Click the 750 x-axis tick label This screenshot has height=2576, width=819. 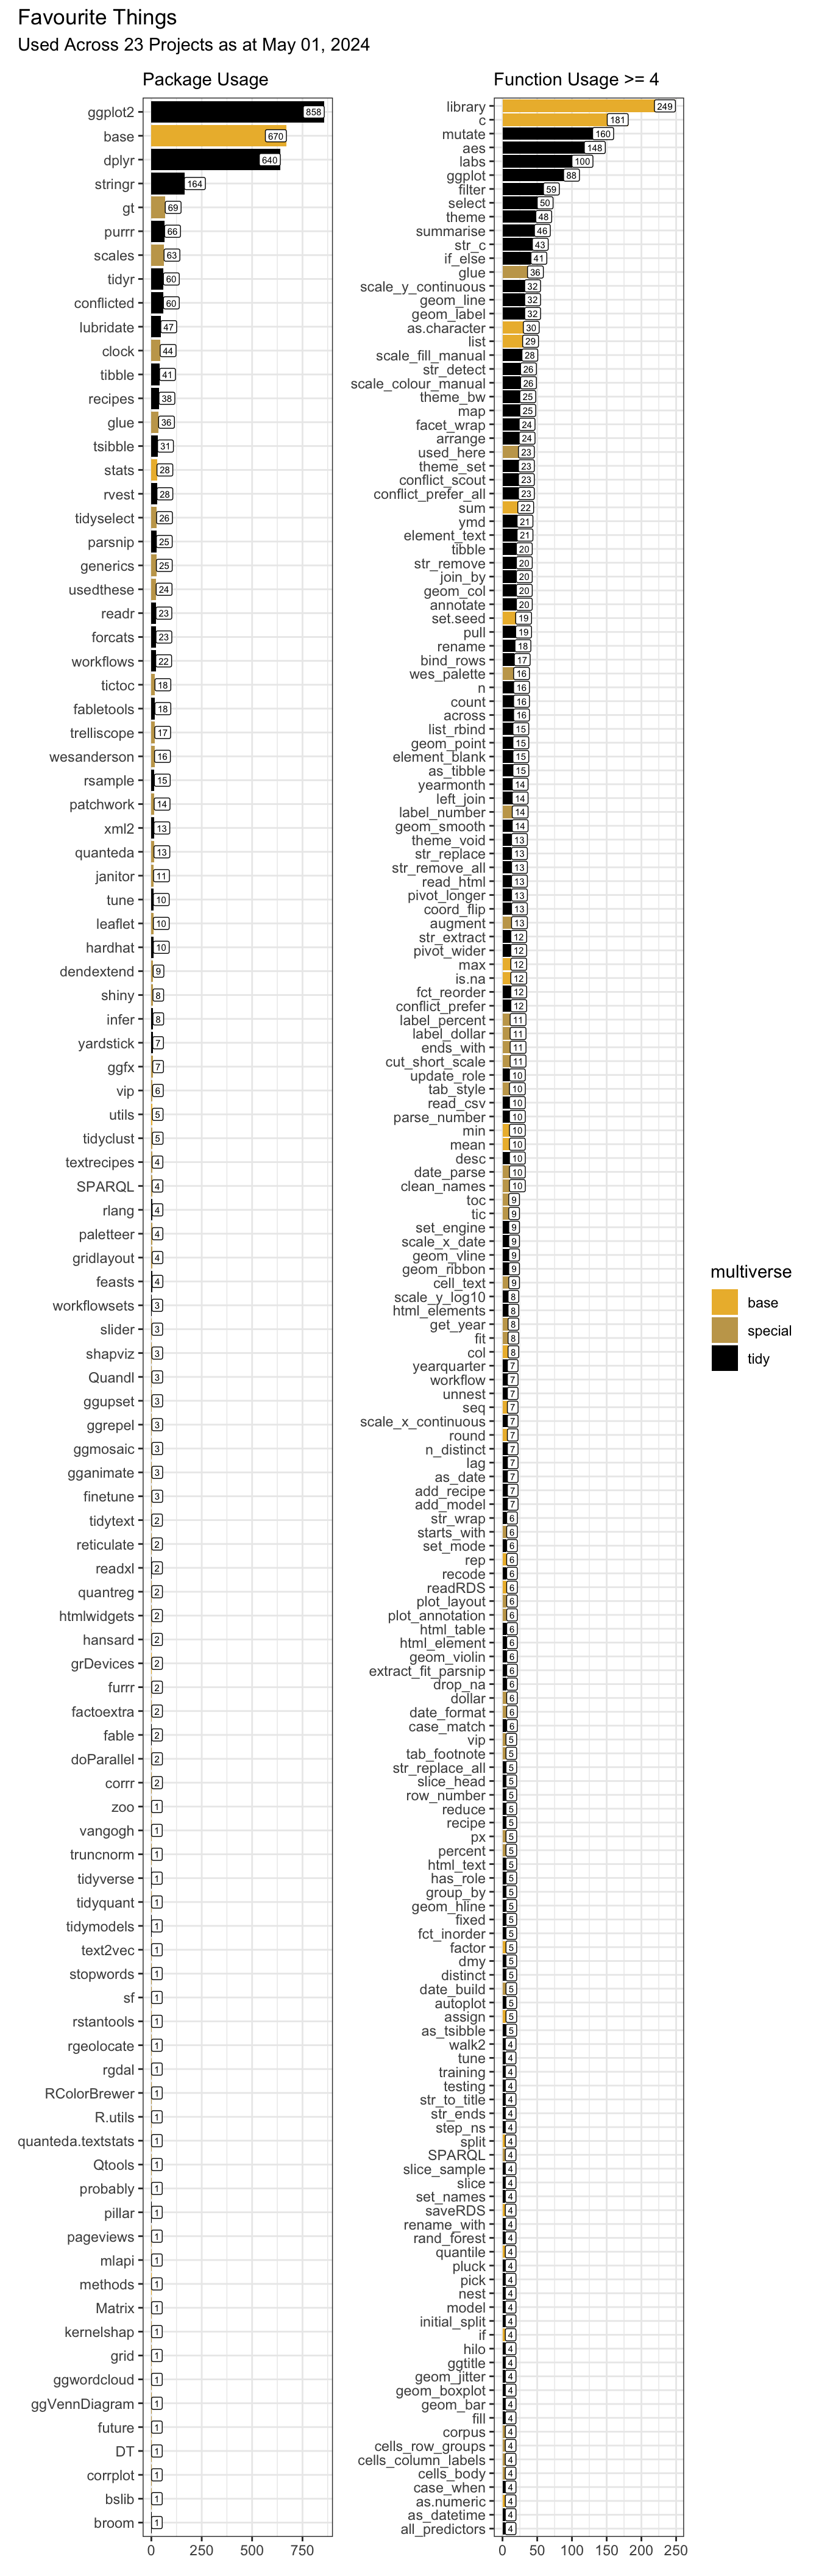coord(302,2550)
